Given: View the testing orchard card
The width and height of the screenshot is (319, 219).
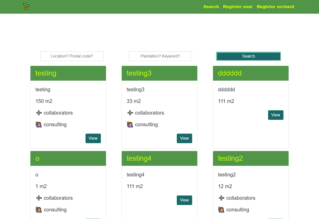Looking at the screenshot, I should [x=93, y=138].
